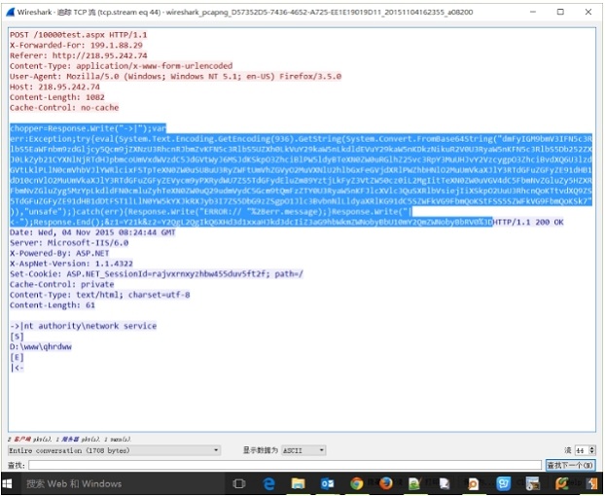The width and height of the screenshot is (605, 496).
Task: Open the ASCII display format dropdown
Action: click(x=303, y=450)
